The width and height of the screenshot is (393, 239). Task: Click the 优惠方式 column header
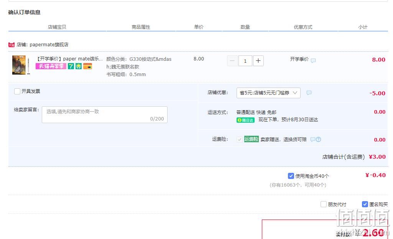(x=303, y=27)
